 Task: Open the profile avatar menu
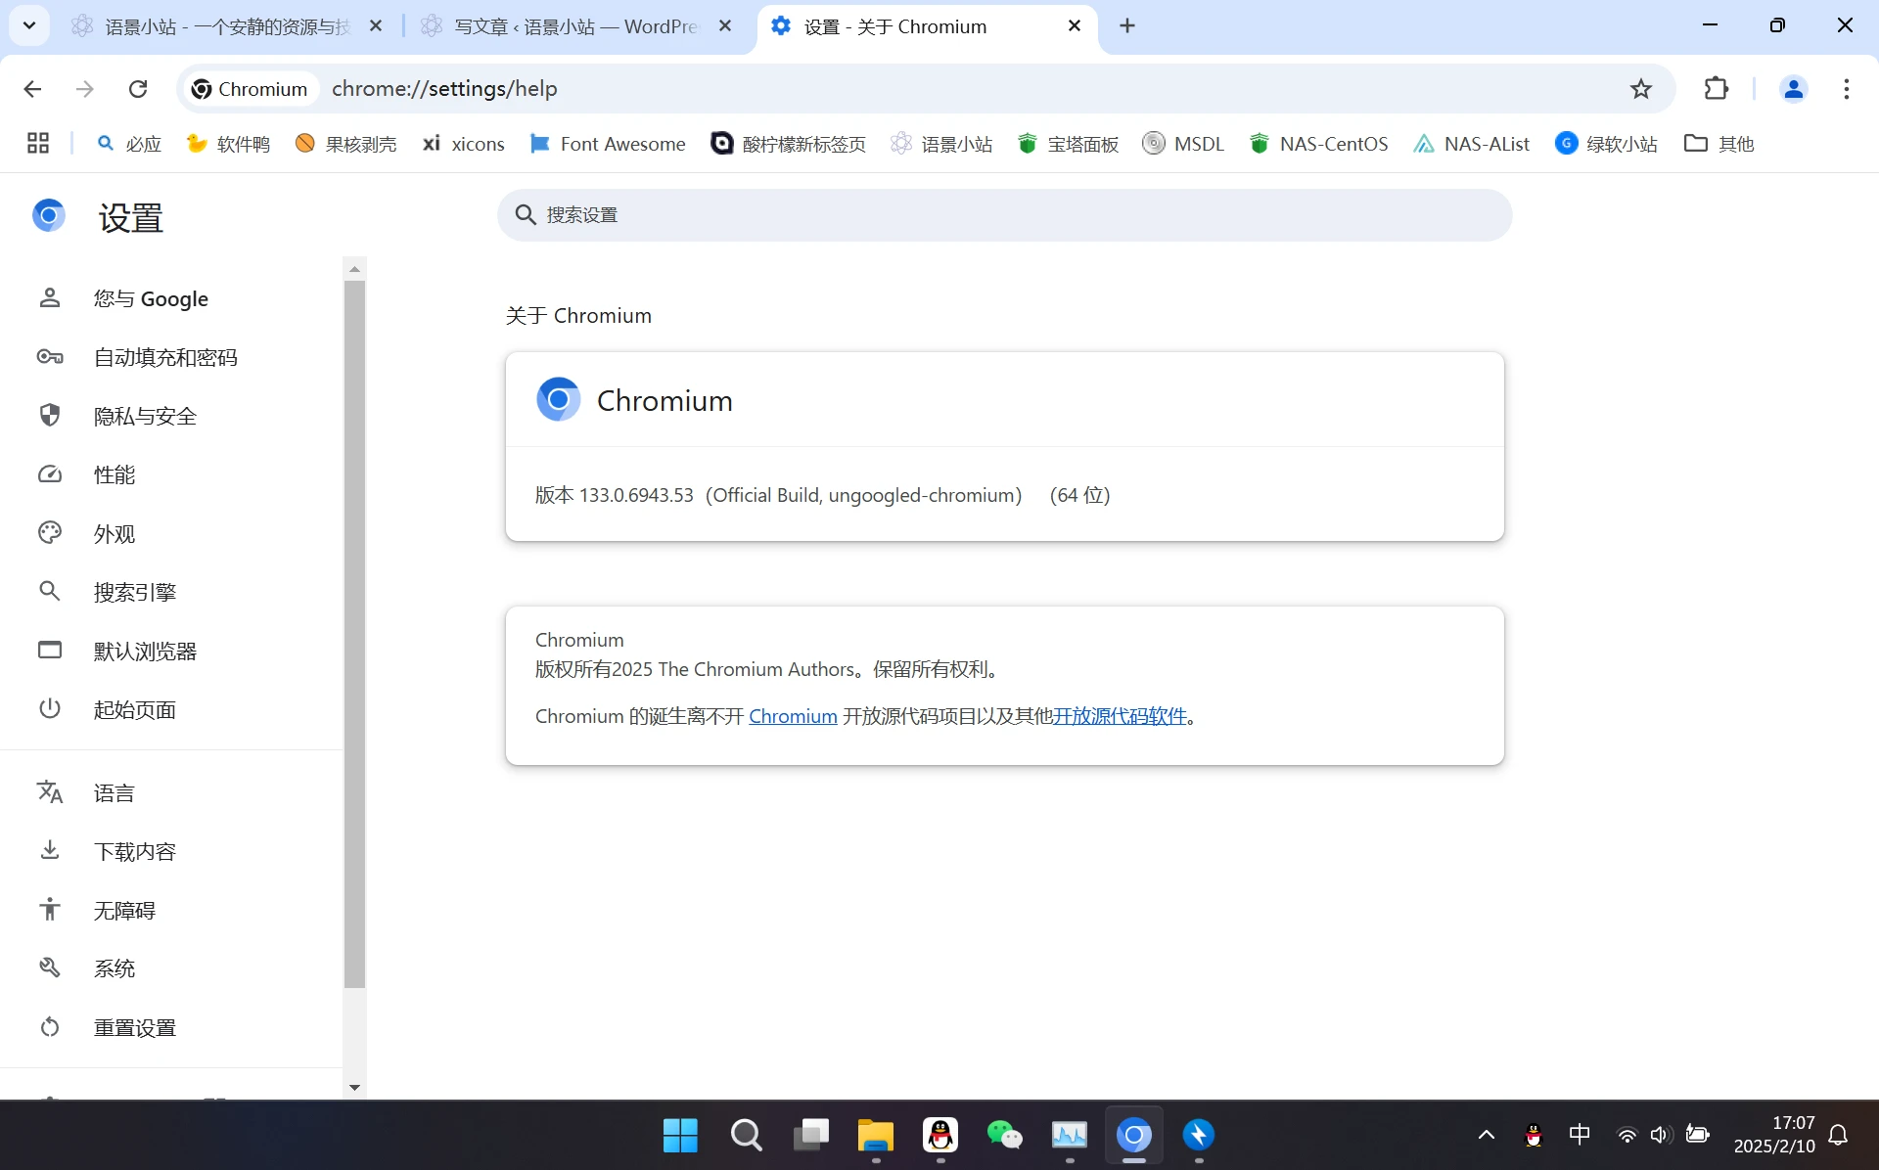[x=1793, y=89]
